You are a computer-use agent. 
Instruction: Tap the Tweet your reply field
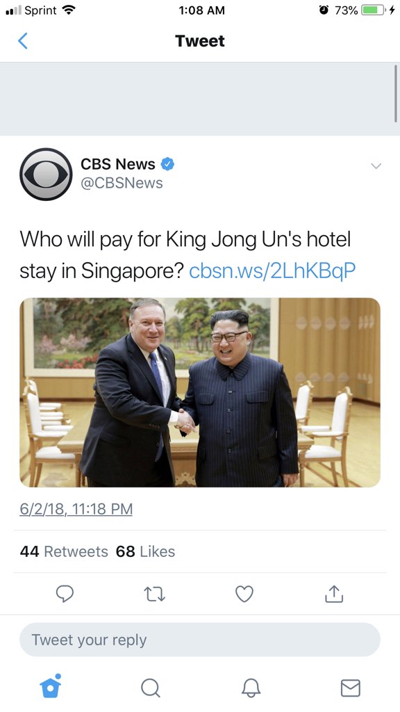[200, 640]
